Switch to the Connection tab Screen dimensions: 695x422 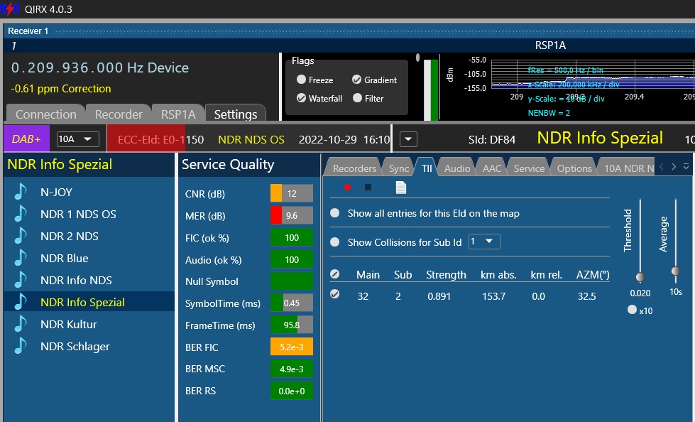point(45,114)
